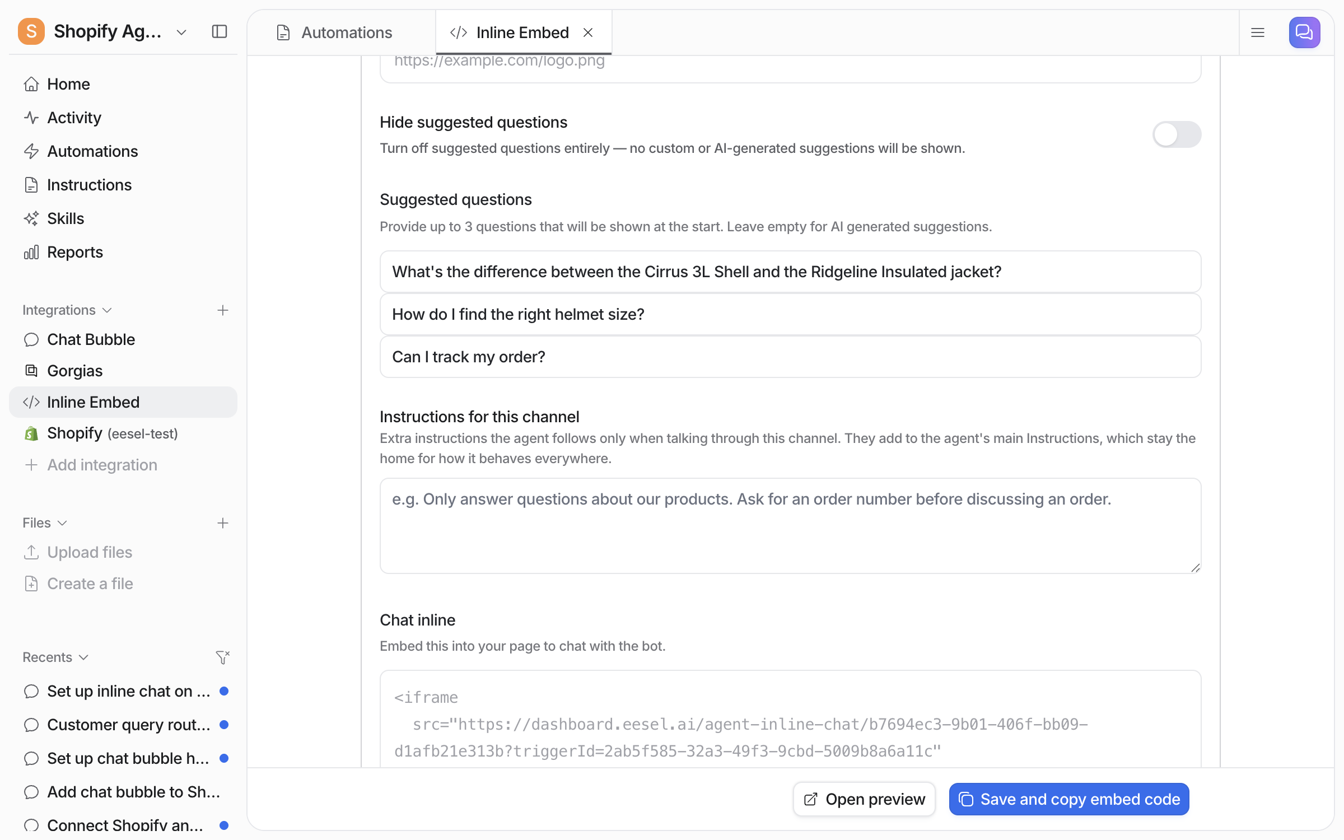
Task: Click the logo URL input field
Action: click(790, 68)
